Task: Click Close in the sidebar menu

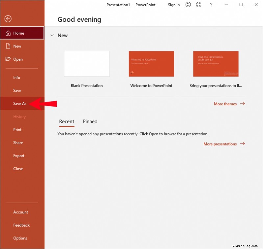Action: [x=22, y=169]
